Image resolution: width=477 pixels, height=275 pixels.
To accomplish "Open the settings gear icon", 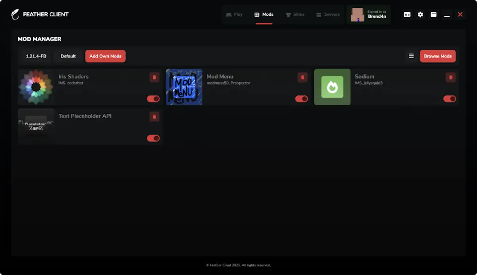I will pyautogui.click(x=420, y=15).
